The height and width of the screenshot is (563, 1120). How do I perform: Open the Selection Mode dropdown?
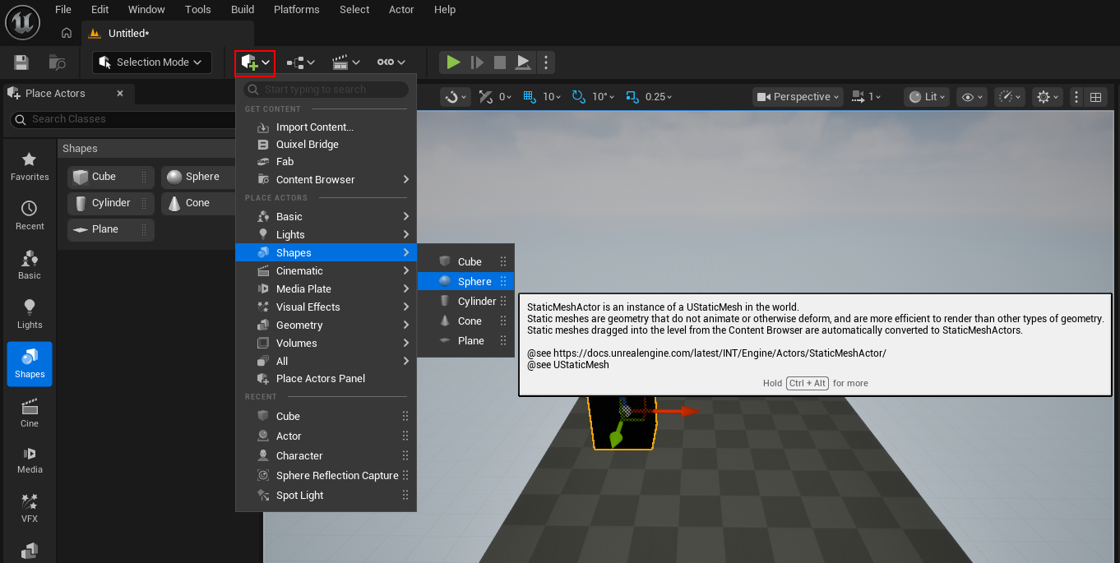pos(152,62)
